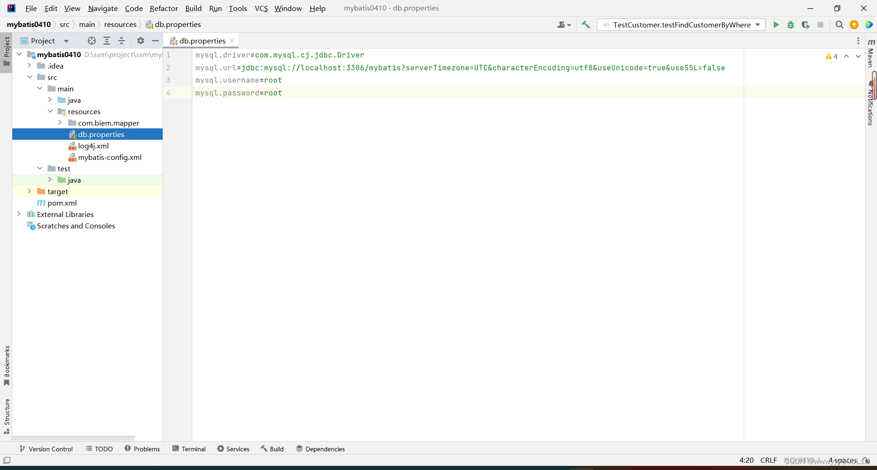
Task: Run the TestCustomer.testFindCustomerByWhere configuration
Action: point(777,25)
